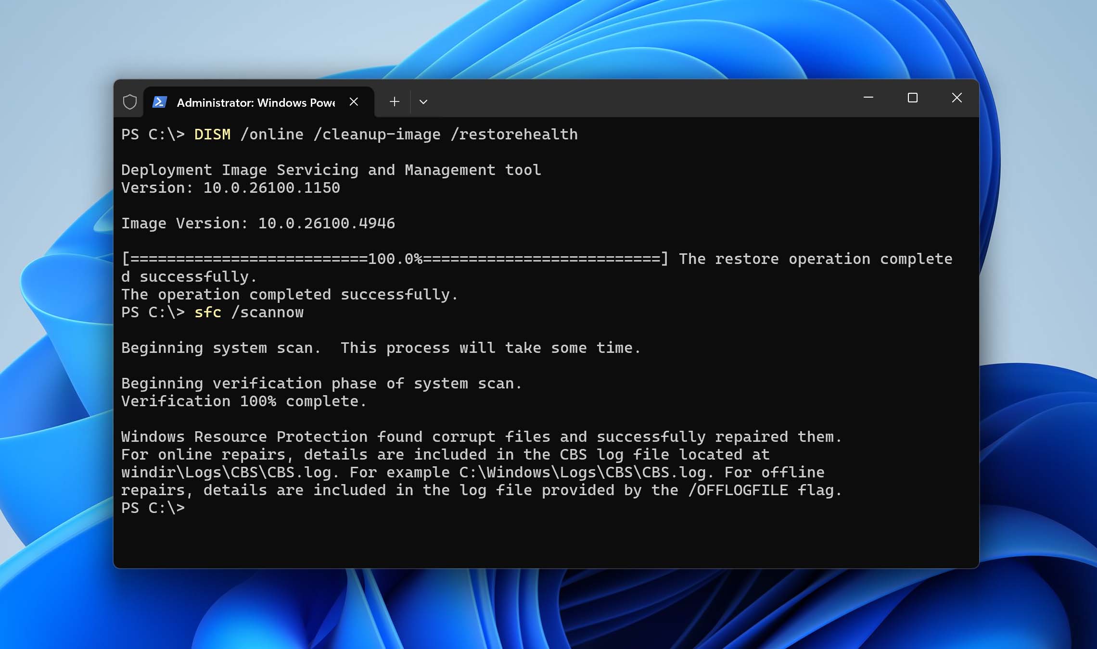Click the C:\Windows\Logs\CBS\CBS.log path text
This screenshot has width=1097, height=649.
pyautogui.click(x=582, y=473)
